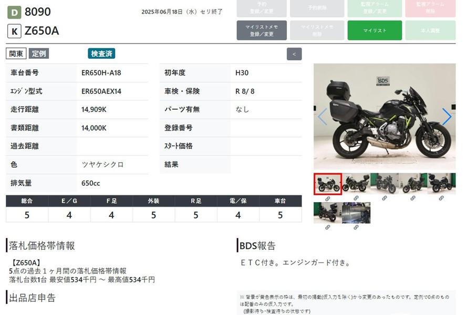Click the 本人調整 button

(430, 30)
